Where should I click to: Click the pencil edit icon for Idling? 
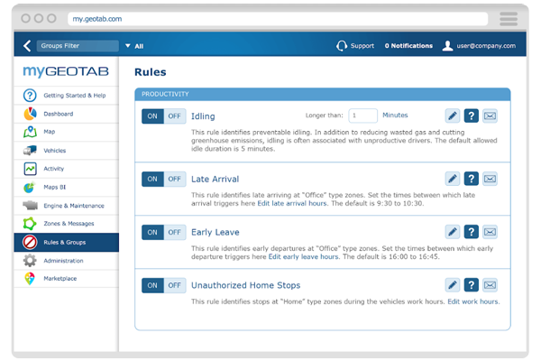453,116
